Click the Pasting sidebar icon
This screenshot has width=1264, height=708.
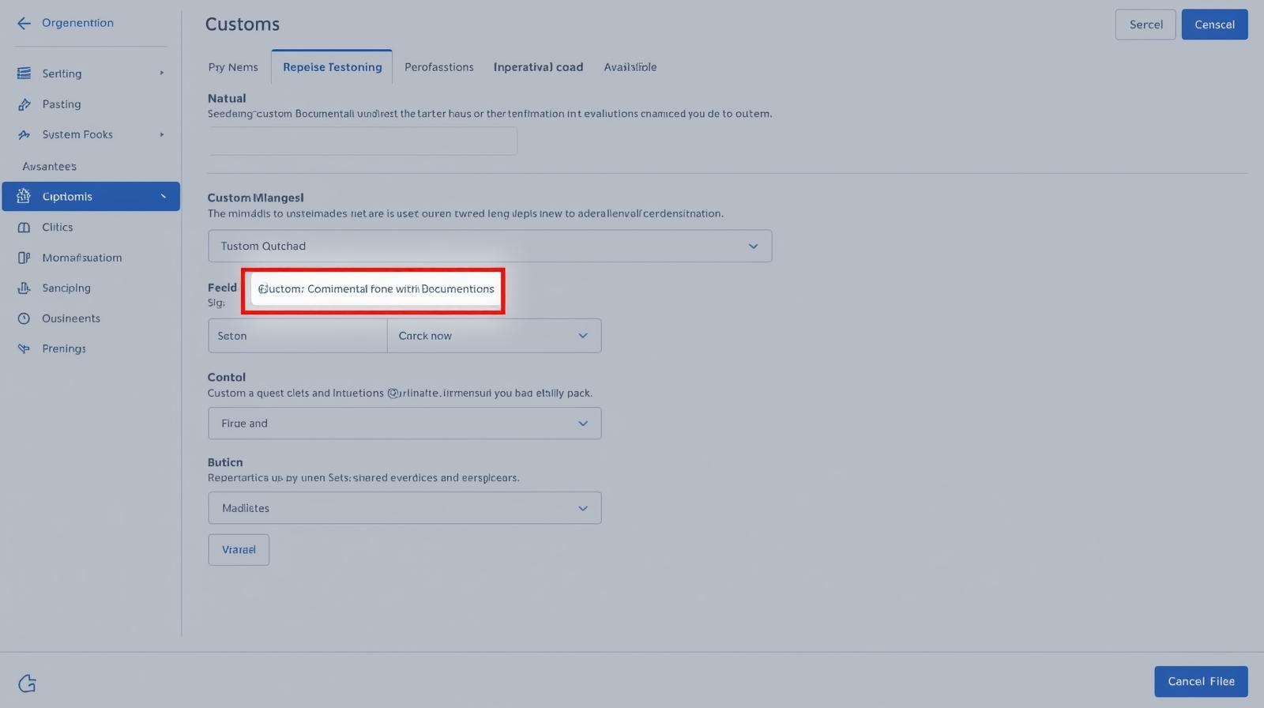[24, 104]
